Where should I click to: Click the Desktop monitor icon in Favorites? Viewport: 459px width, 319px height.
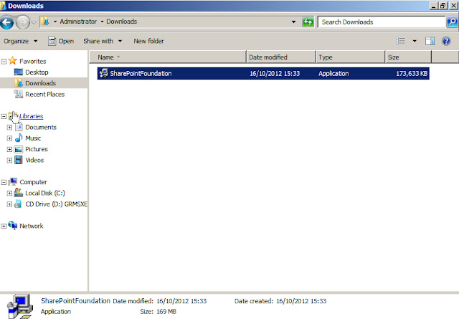[x=19, y=72]
